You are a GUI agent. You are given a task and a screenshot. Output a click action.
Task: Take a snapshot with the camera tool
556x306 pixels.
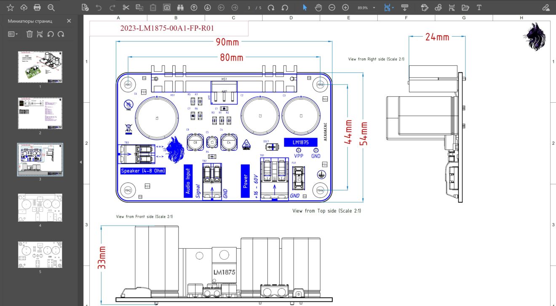pos(166,7)
